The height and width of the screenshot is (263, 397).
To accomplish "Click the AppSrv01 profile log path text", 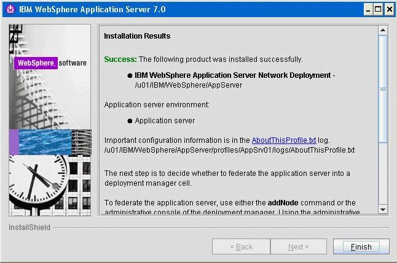I will coord(229,150).
